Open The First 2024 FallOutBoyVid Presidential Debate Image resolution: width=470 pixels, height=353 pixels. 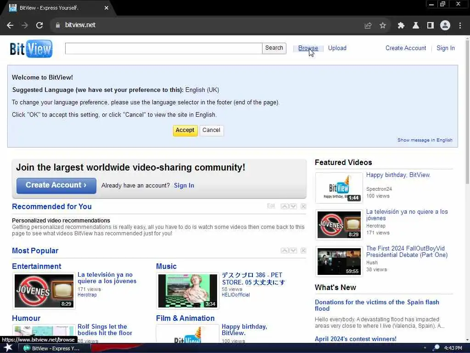407,251
